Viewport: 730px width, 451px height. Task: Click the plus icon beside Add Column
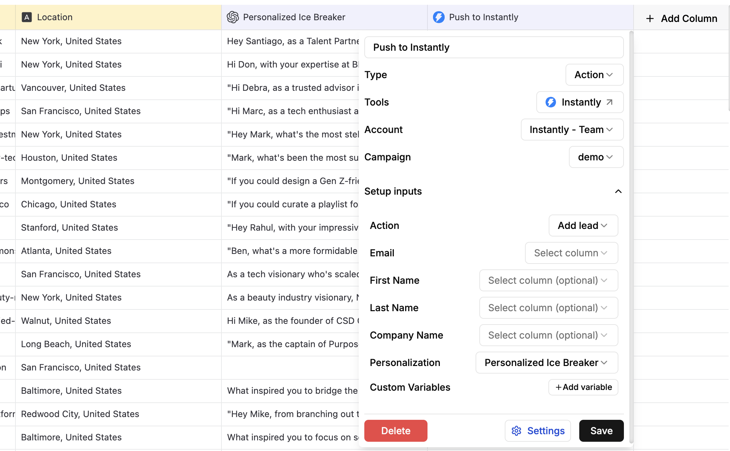pyautogui.click(x=650, y=19)
